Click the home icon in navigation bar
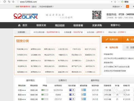Viewport: 134px width, 101px height. 19,25
